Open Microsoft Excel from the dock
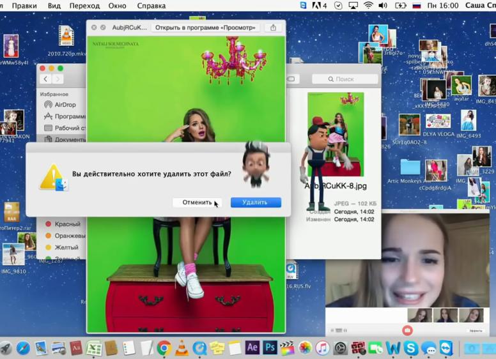Screen dimensions: 496x359 94,348
